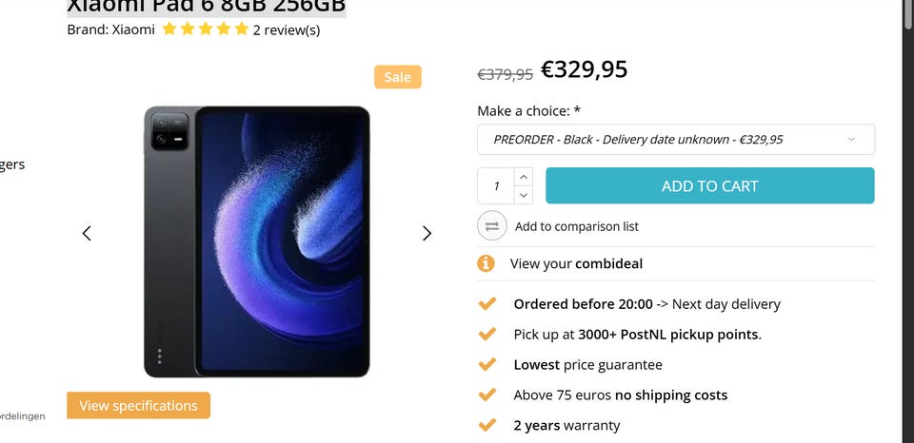Click Add to comparison list link
914x443 pixels.
pyautogui.click(x=576, y=226)
